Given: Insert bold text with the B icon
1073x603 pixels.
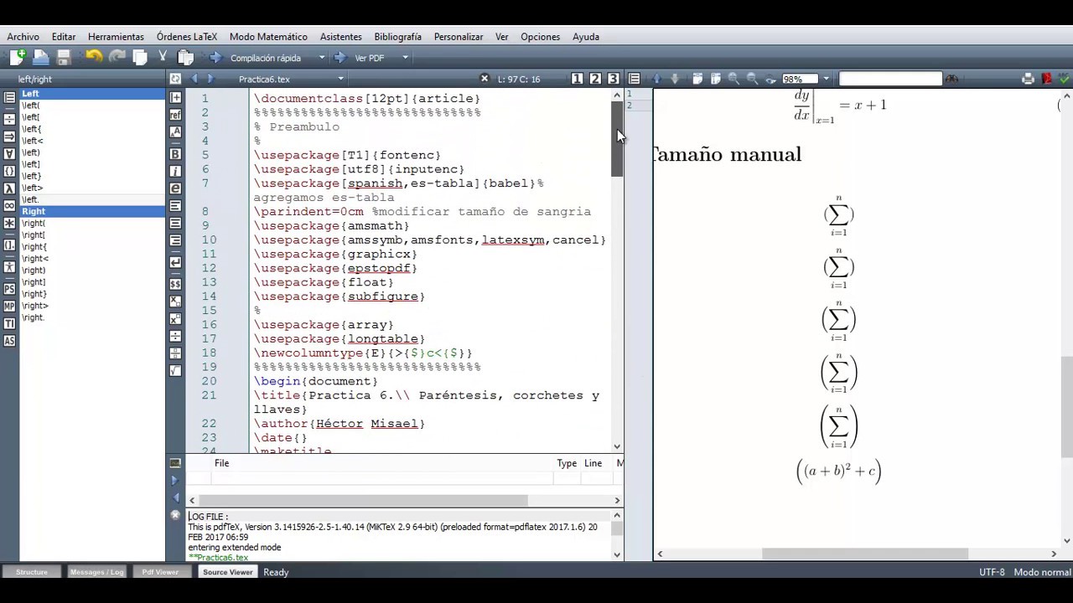Looking at the screenshot, I should tap(175, 154).
